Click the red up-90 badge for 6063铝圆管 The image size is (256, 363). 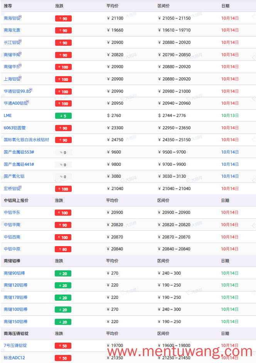tap(63, 128)
